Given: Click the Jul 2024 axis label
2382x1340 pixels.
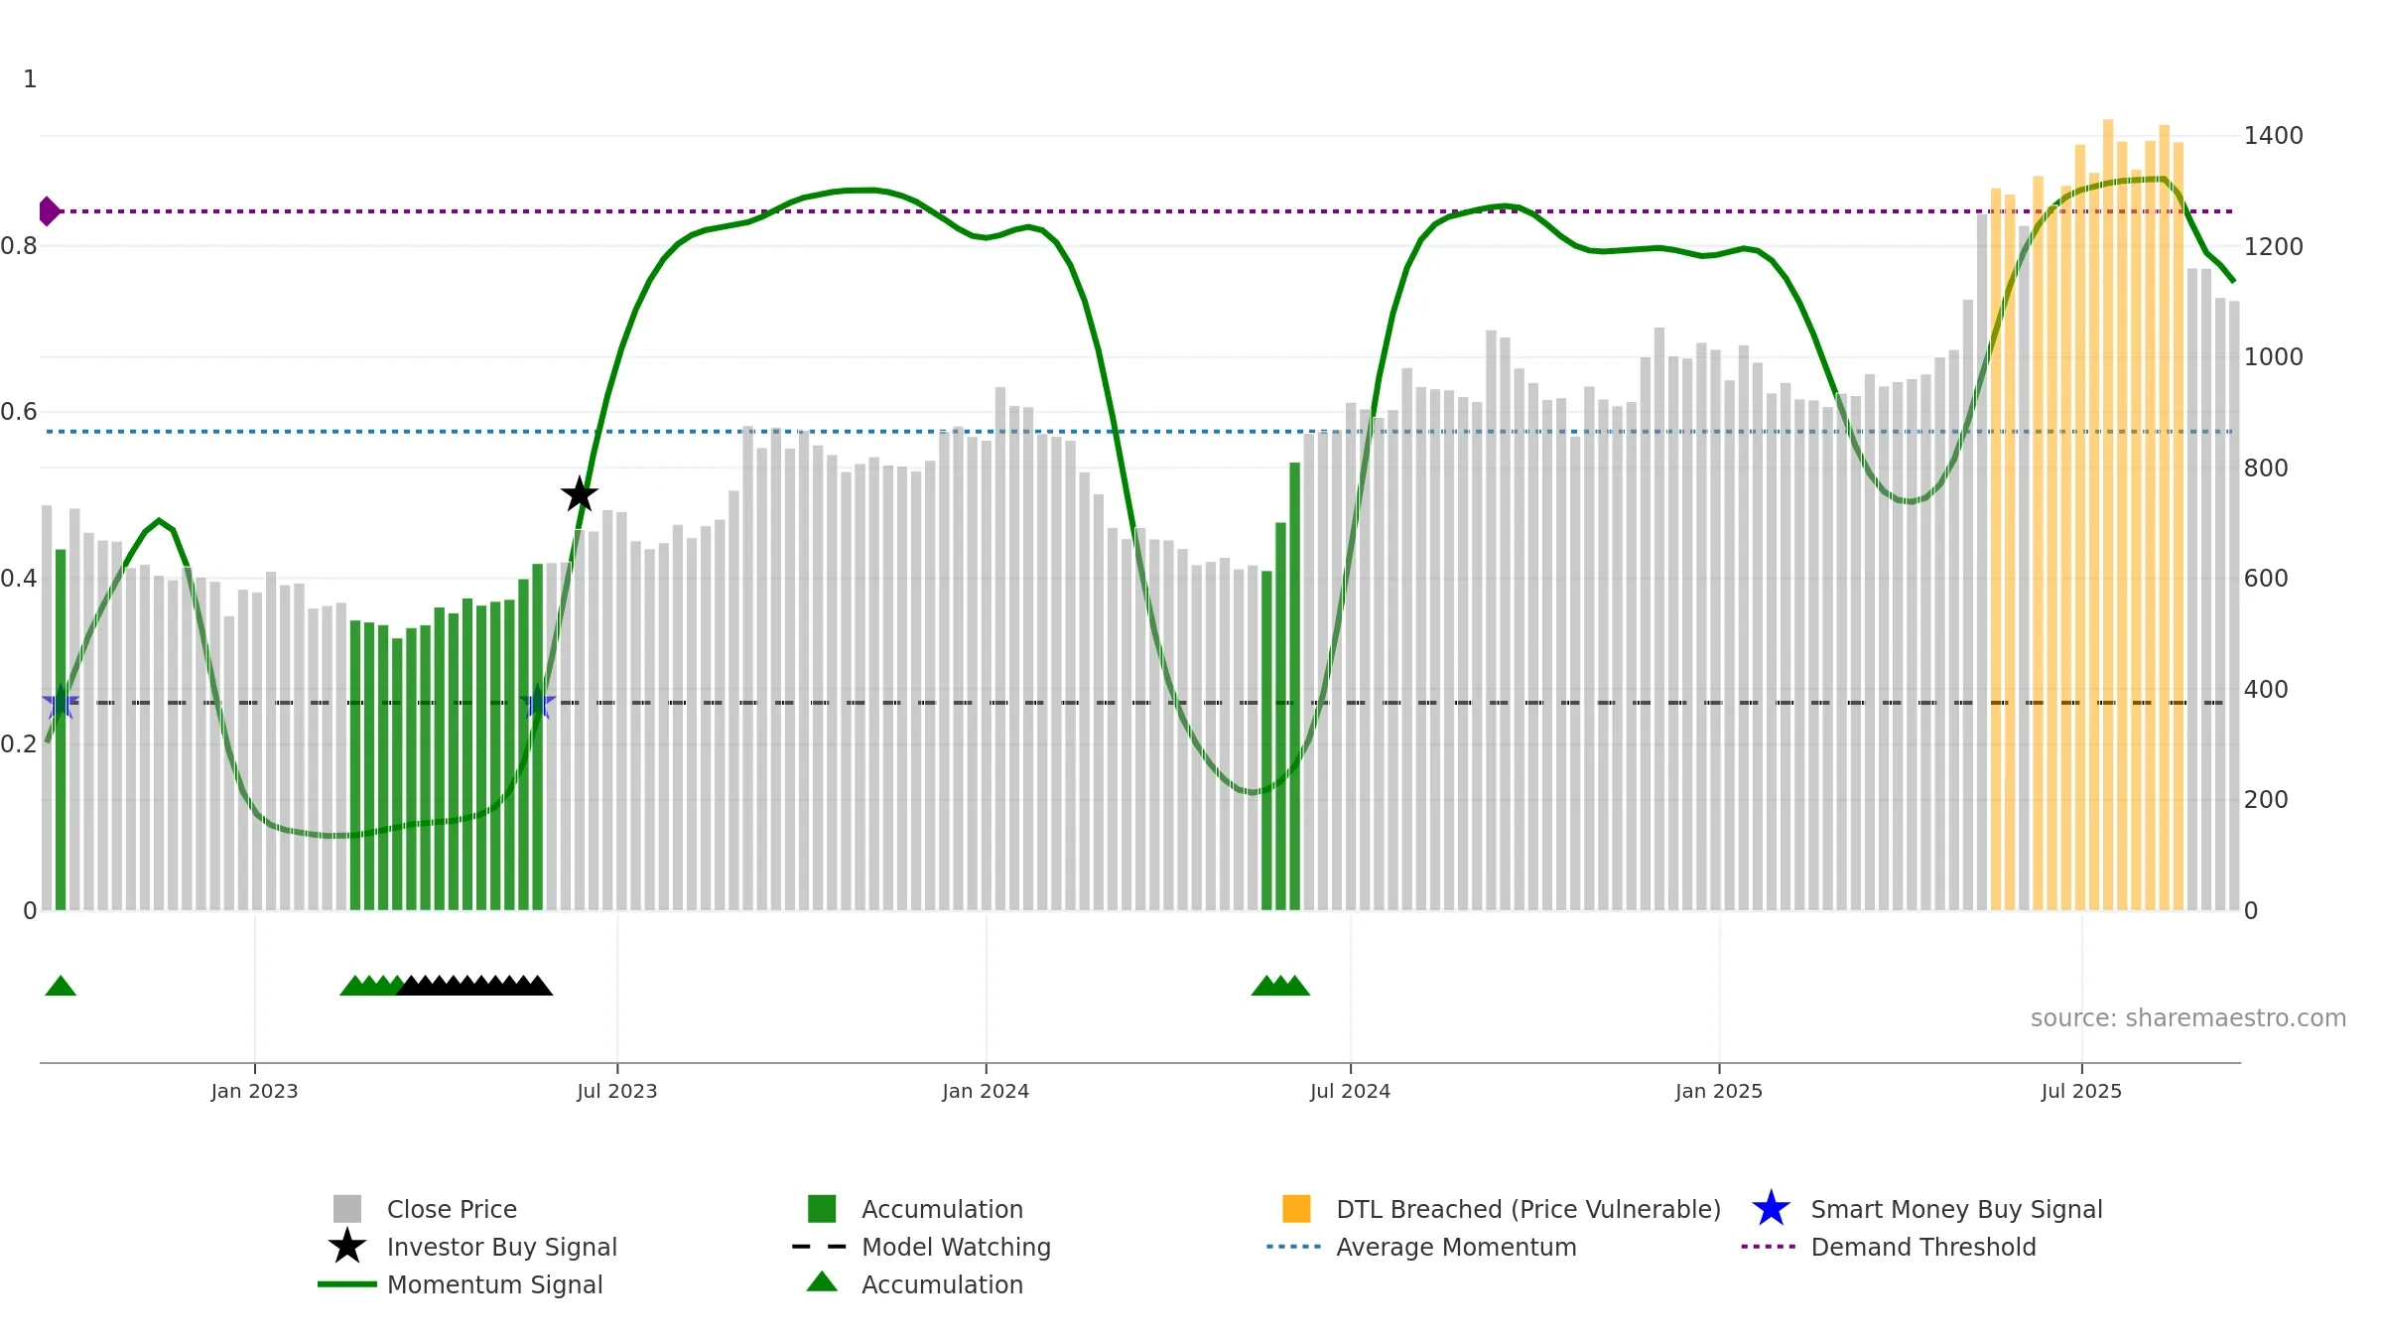Looking at the screenshot, I should (1350, 1091).
